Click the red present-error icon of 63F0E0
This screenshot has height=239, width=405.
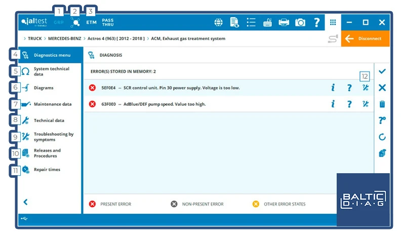pos(92,104)
